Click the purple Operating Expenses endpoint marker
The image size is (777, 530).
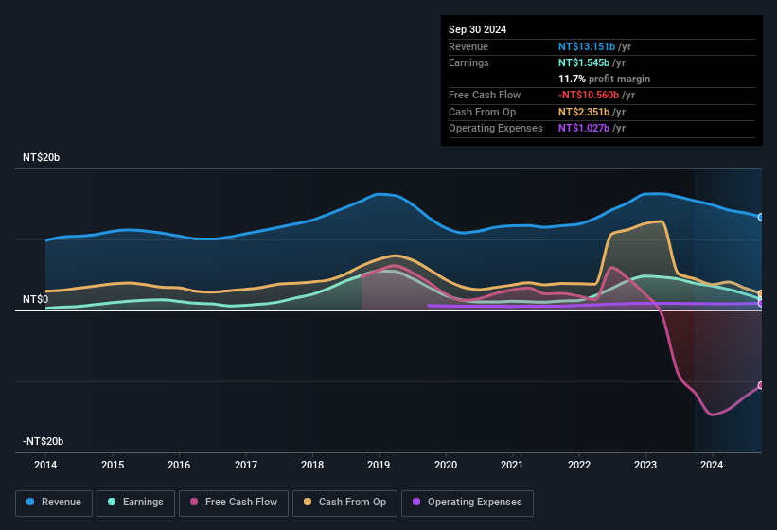pyautogui.click(x=761, y=303)
